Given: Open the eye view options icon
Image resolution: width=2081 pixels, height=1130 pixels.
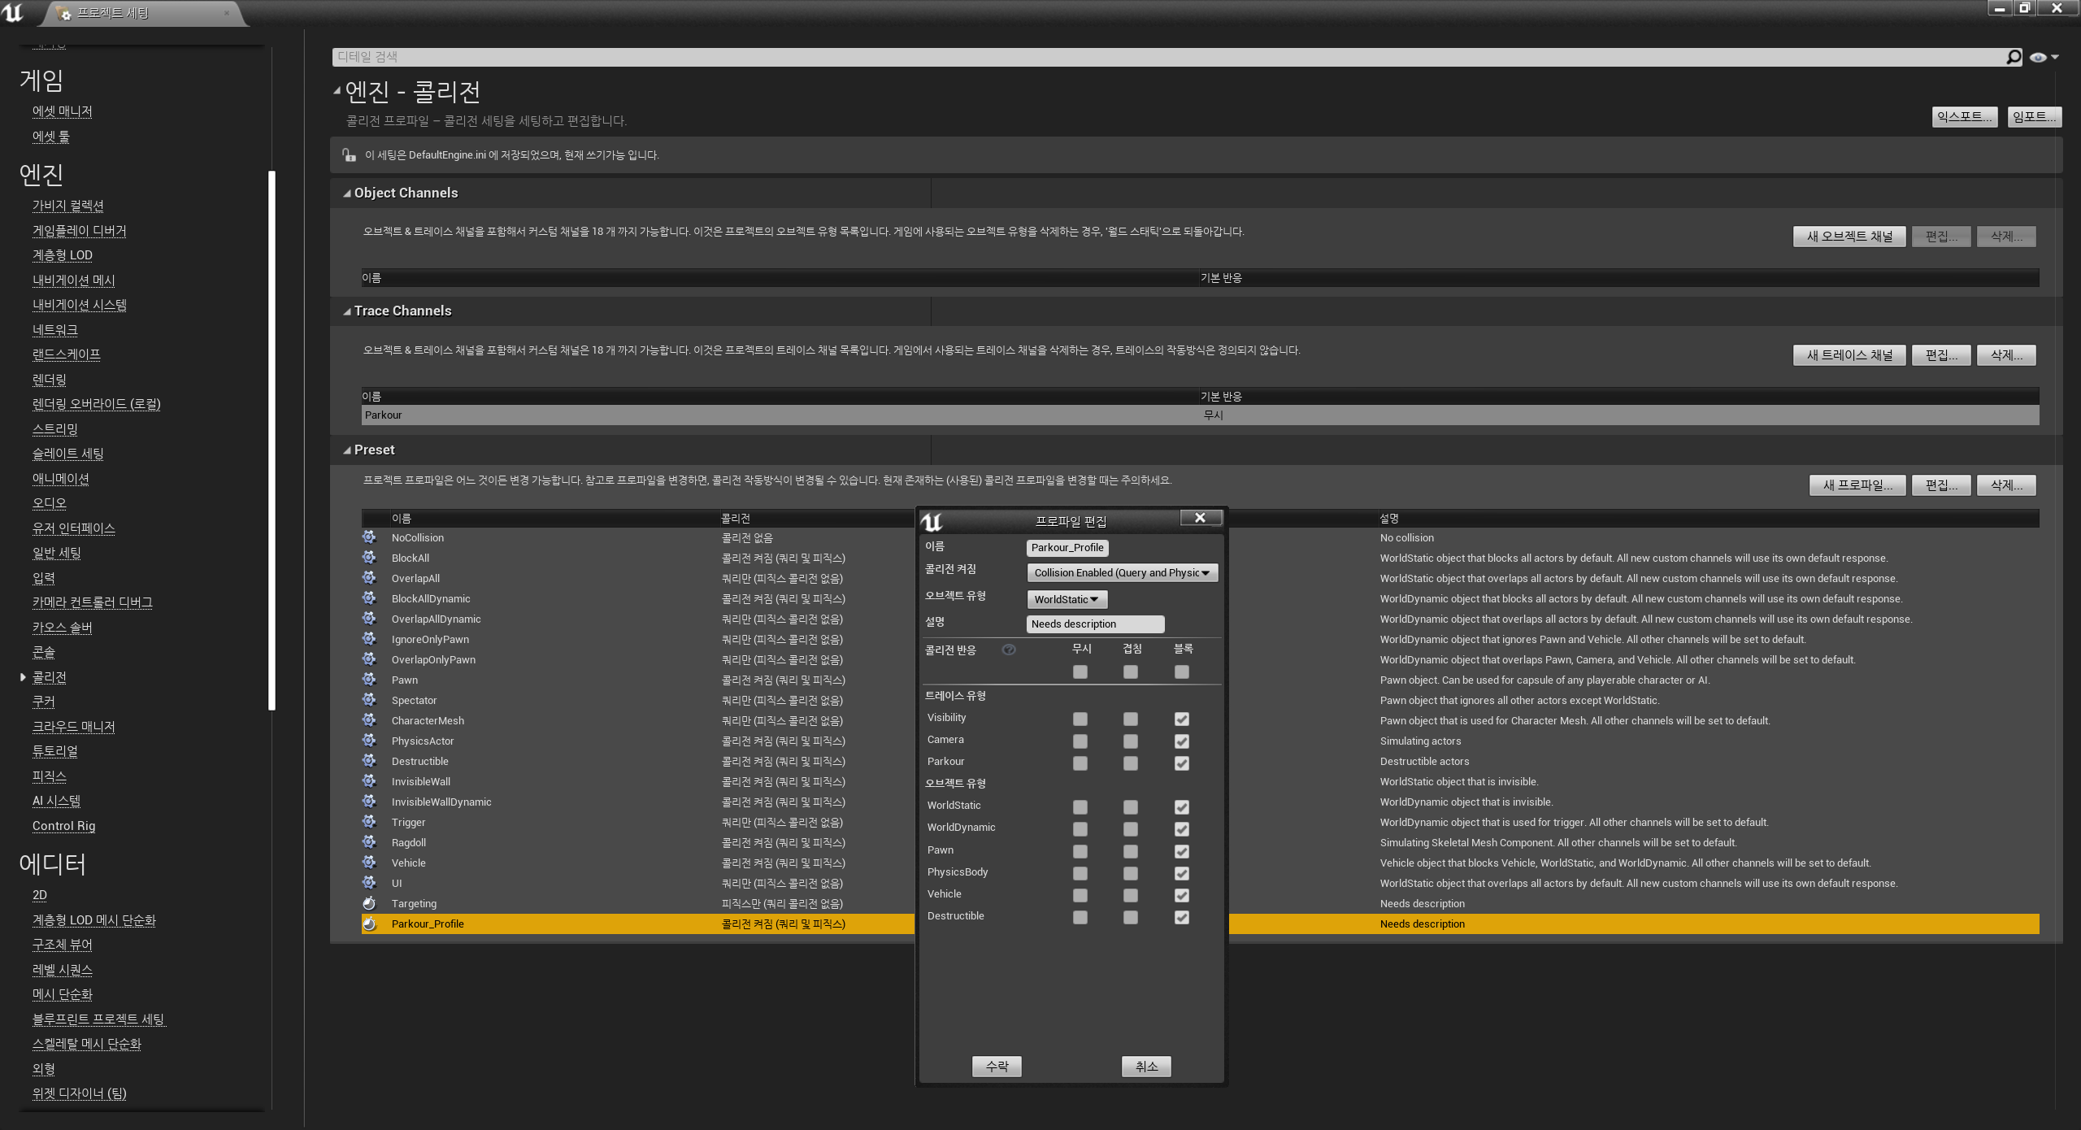Looking at the screenshot, I should pos(2037,57).
